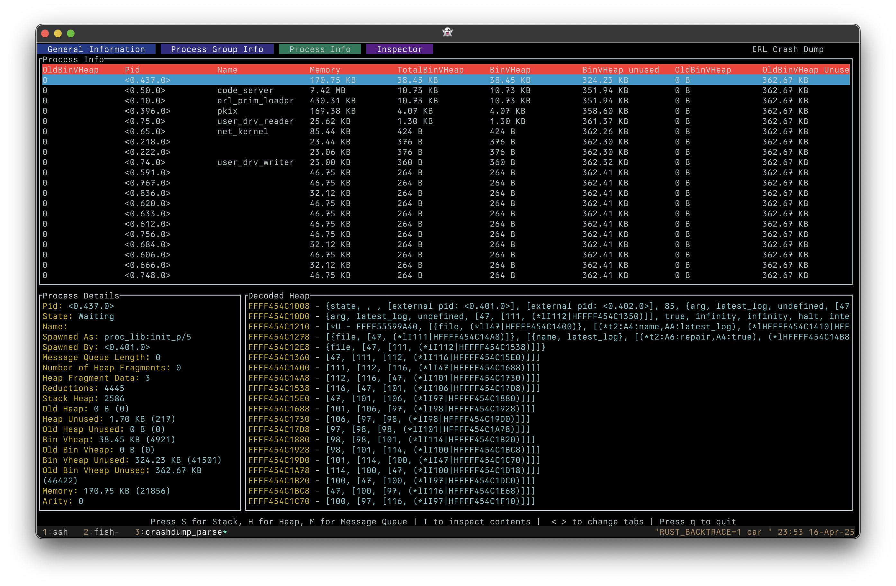Image resolution: width=896 pixels, height=586 pixels.
Task: Click the TotalBinVHeap column header
Action: click(x=430, y=70)
